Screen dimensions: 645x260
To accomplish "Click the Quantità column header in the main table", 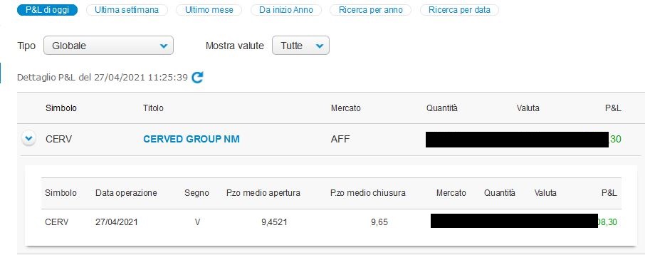I will point(442,108).
